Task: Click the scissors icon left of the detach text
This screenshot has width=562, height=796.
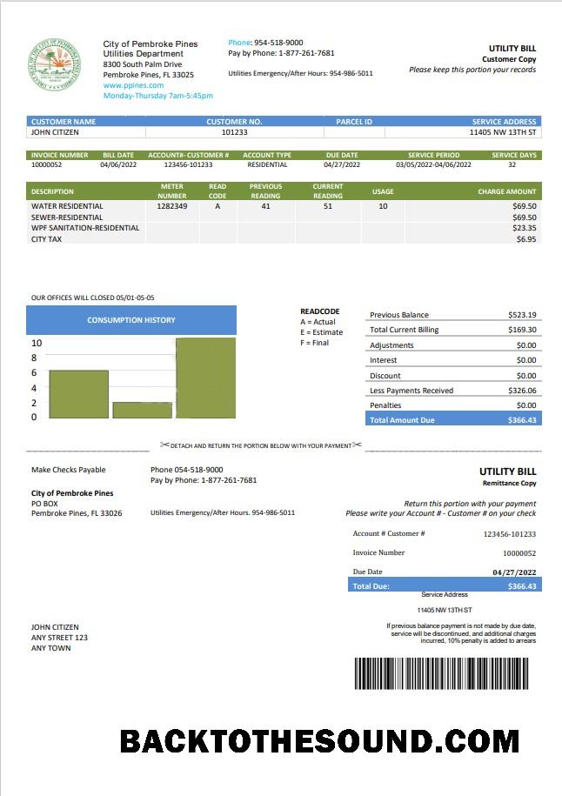Action: point(164,445)
